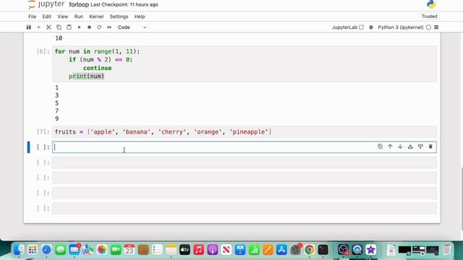Run the selected cell with play icon

click(x=79, y=27)
